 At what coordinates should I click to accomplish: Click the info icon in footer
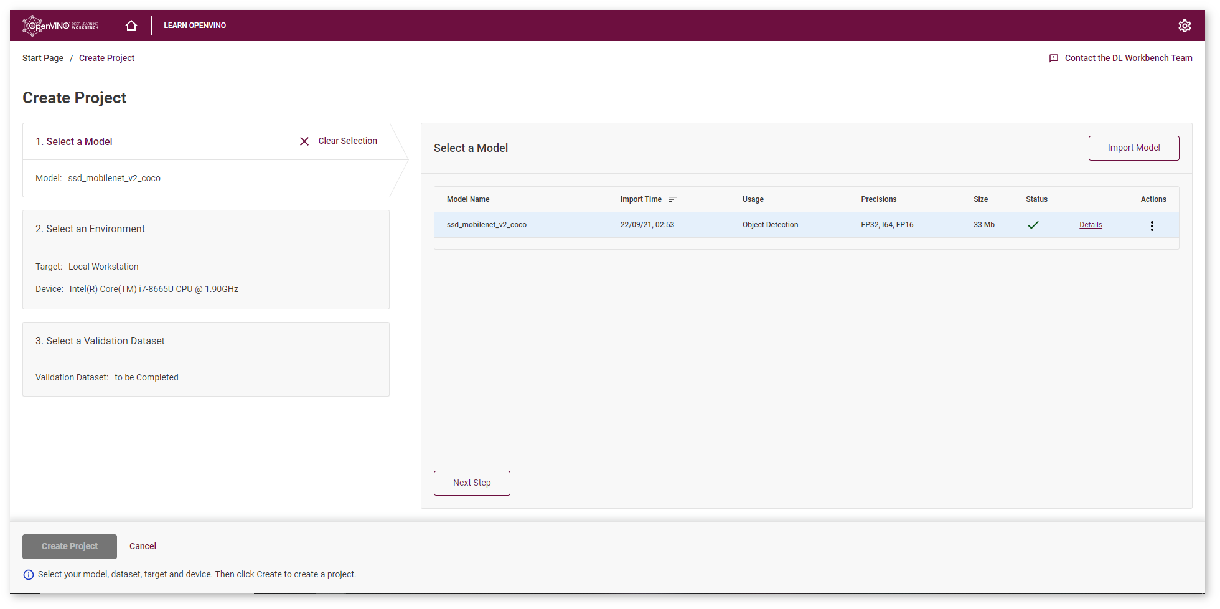click(29, 575)
